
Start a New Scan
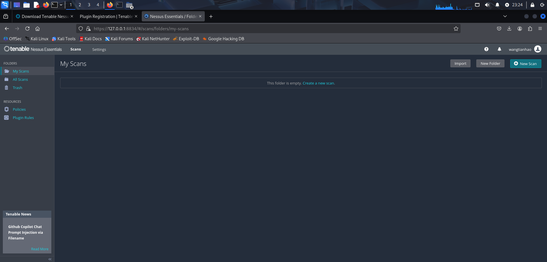point(525,64)
